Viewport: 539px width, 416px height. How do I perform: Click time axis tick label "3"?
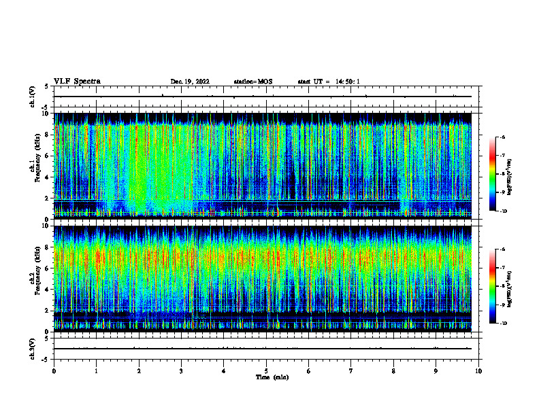point(181,371)
